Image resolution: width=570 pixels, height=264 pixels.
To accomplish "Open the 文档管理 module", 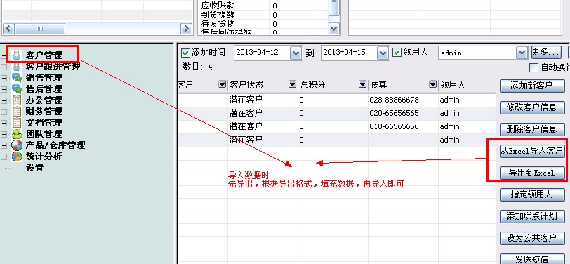I will coord(44,123).
